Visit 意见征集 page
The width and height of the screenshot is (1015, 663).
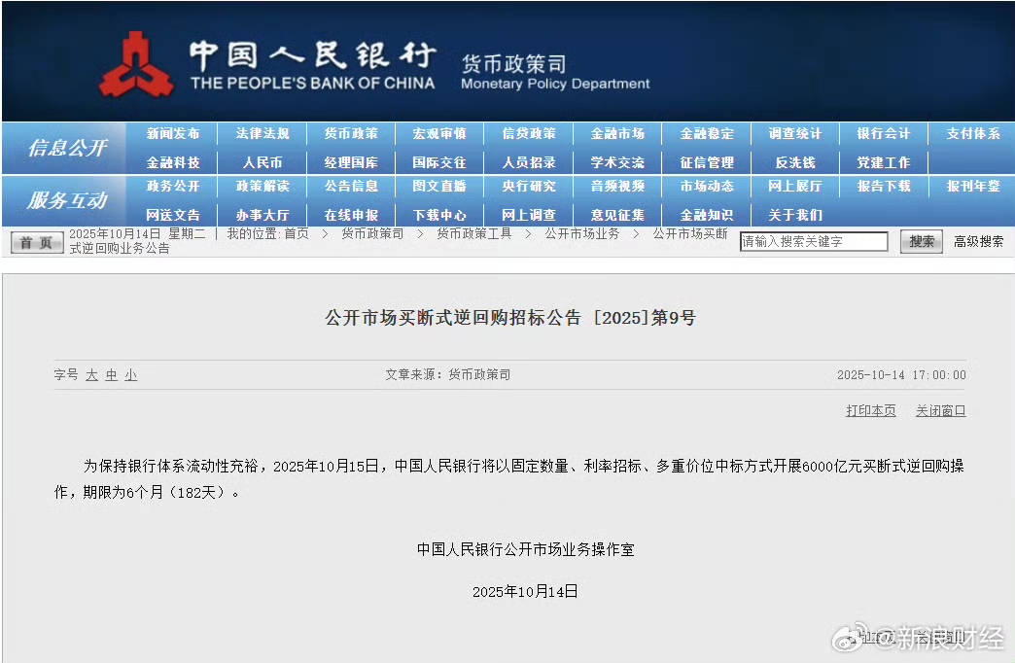[617, 215]
